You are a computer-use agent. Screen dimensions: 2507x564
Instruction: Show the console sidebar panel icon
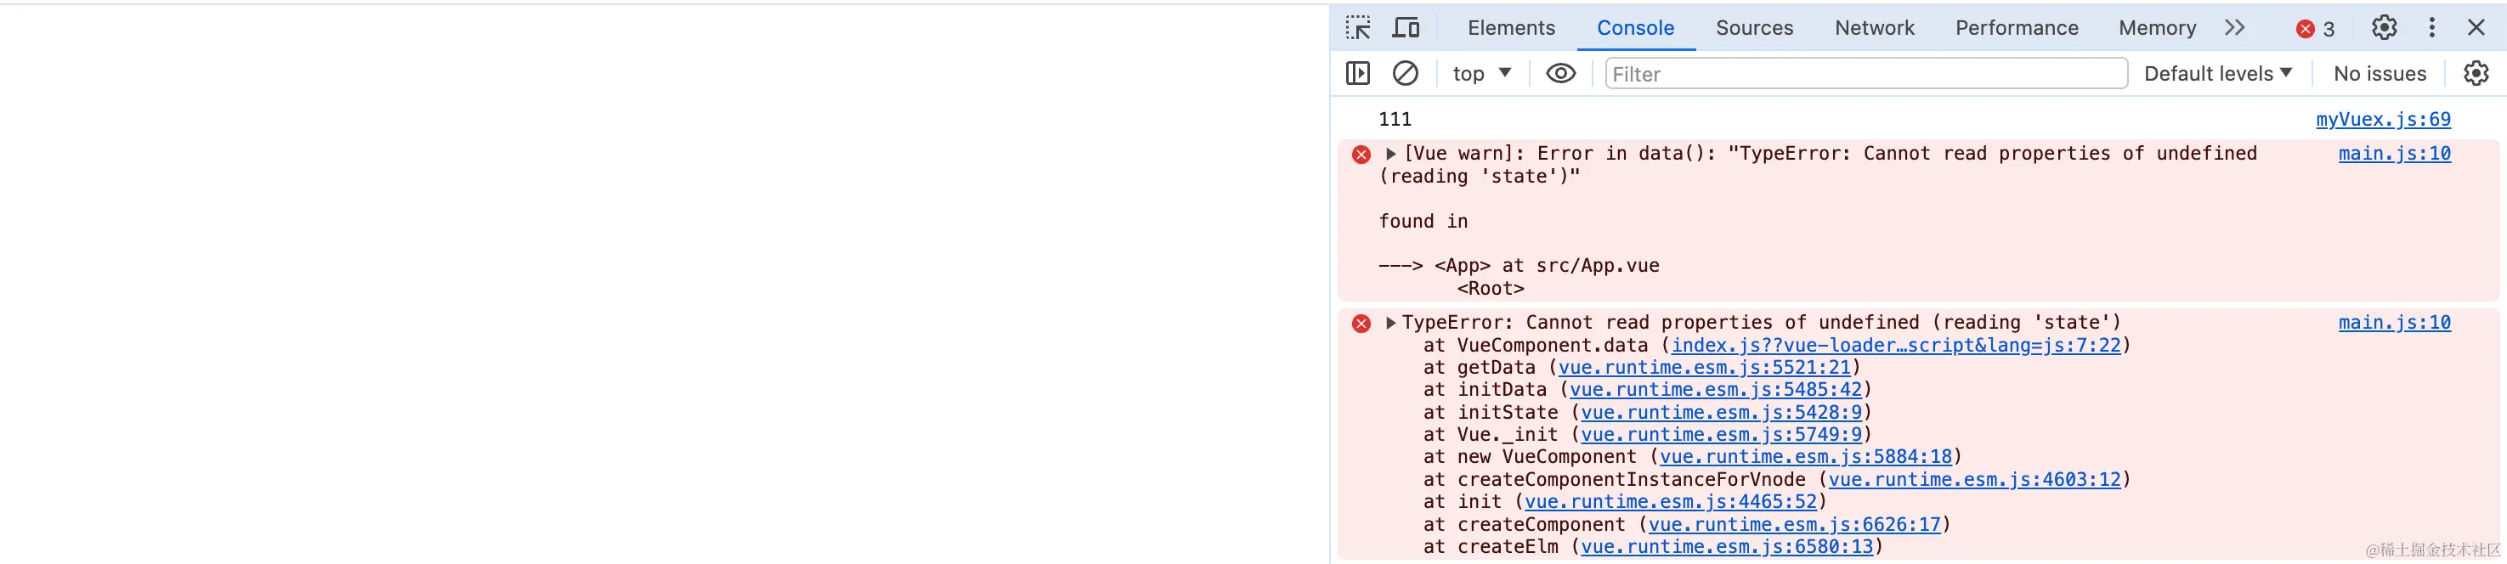click(1358, 73)
